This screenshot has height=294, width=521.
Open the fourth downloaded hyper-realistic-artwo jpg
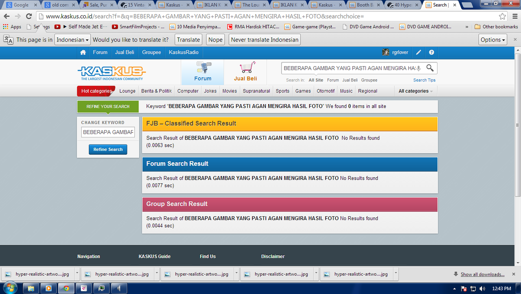[277, 274]
